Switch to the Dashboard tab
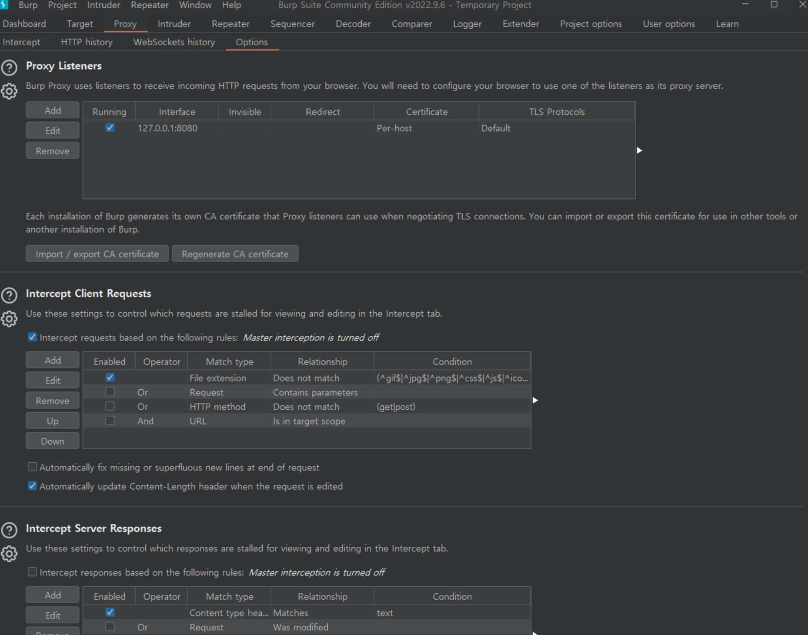Image resolution: width=808 pixels, height=635 pixels. pyautogui.click(x=24, y=24)
